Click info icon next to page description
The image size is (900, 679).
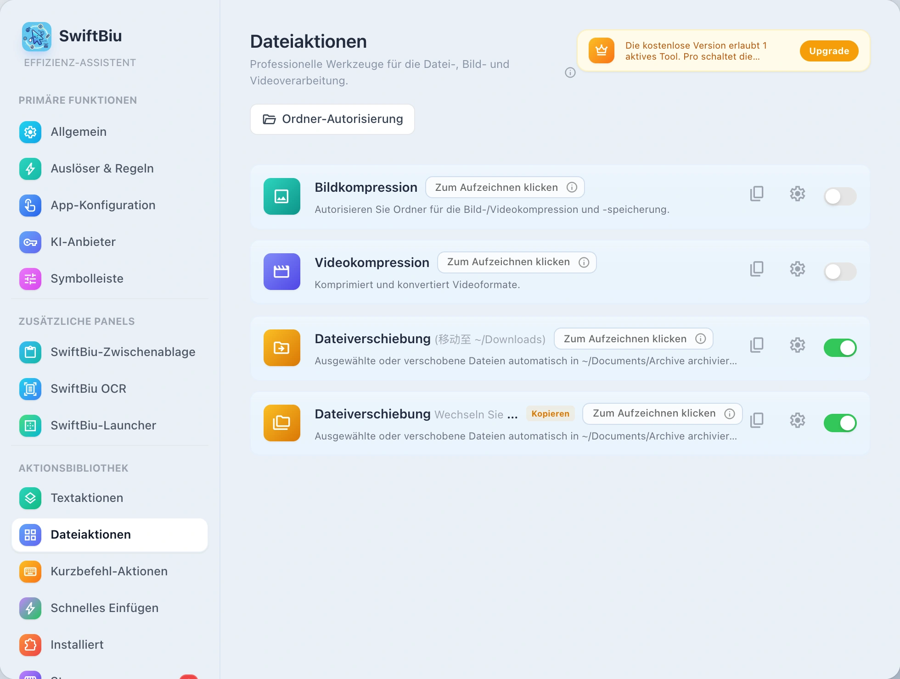point(570,72)
